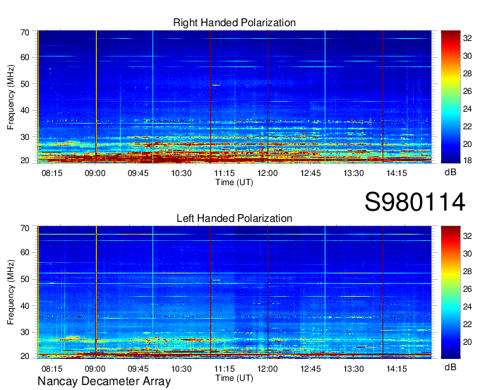
Task: Click the dB unit label beside top colorbar
Action: click(450, 172)
